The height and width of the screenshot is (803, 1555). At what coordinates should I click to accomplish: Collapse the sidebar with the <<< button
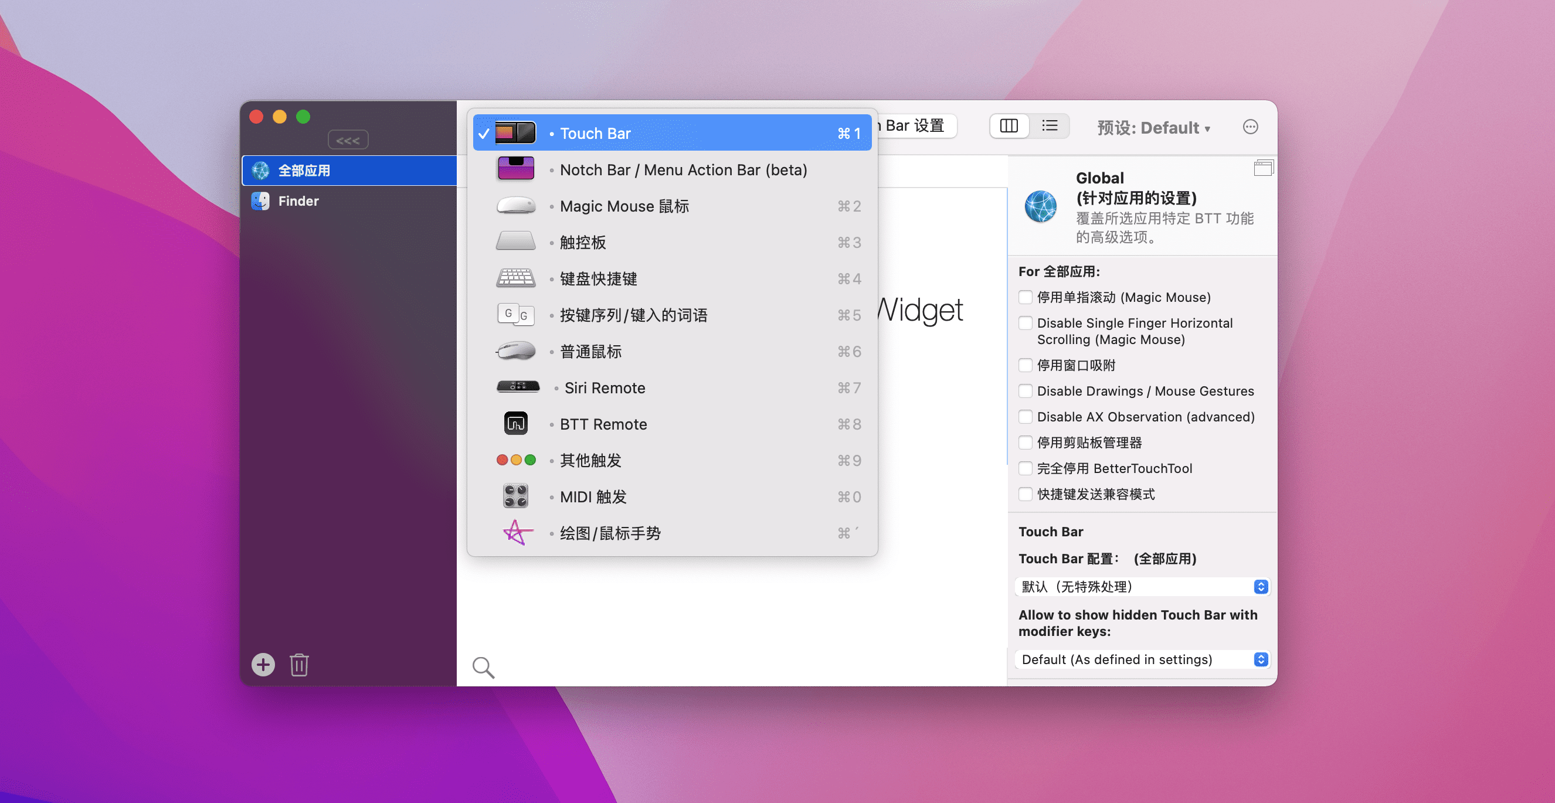(x=348, y=141)
